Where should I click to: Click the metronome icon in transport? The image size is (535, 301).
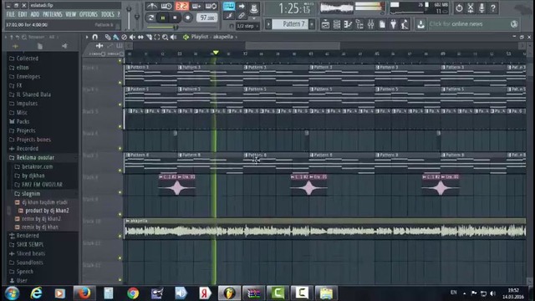click(151, 6)
